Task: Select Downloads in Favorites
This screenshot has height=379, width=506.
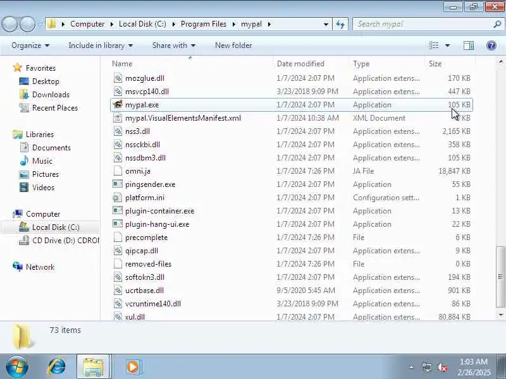Action: click(x=51, y=94)
